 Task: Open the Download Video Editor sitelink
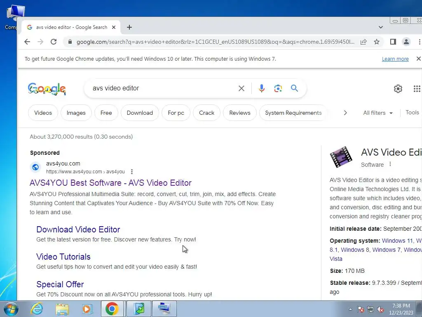click(78, 229)
